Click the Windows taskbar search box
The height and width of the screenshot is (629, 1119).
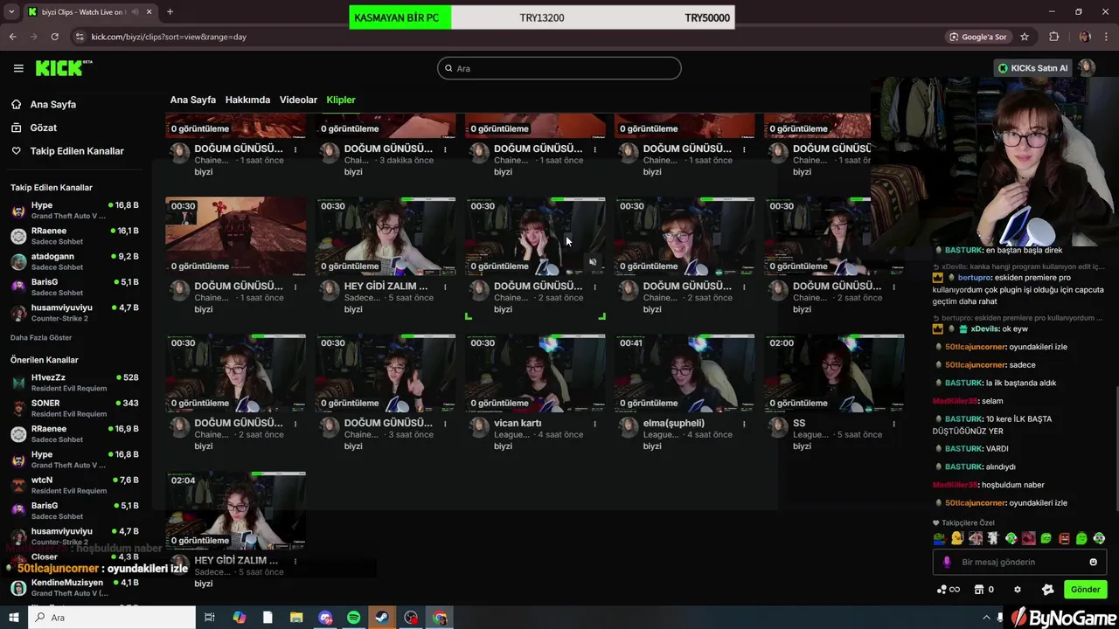pyautogui.click(x=112, y=618)
